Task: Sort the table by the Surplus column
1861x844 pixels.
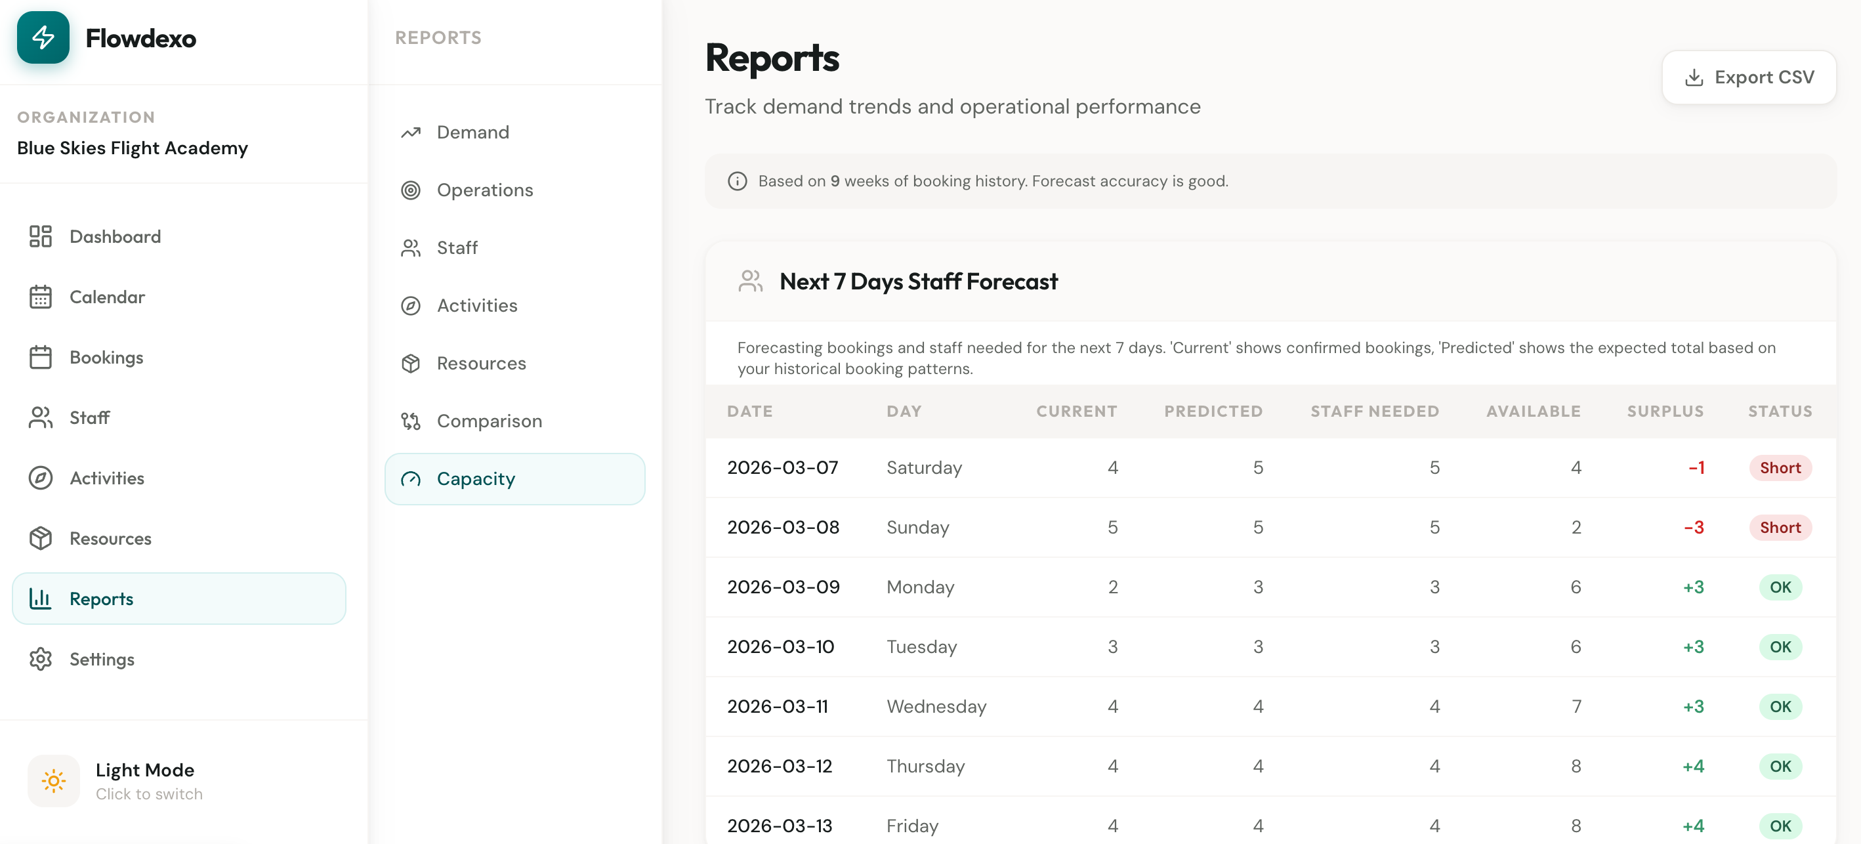Action: (1665, 410)
